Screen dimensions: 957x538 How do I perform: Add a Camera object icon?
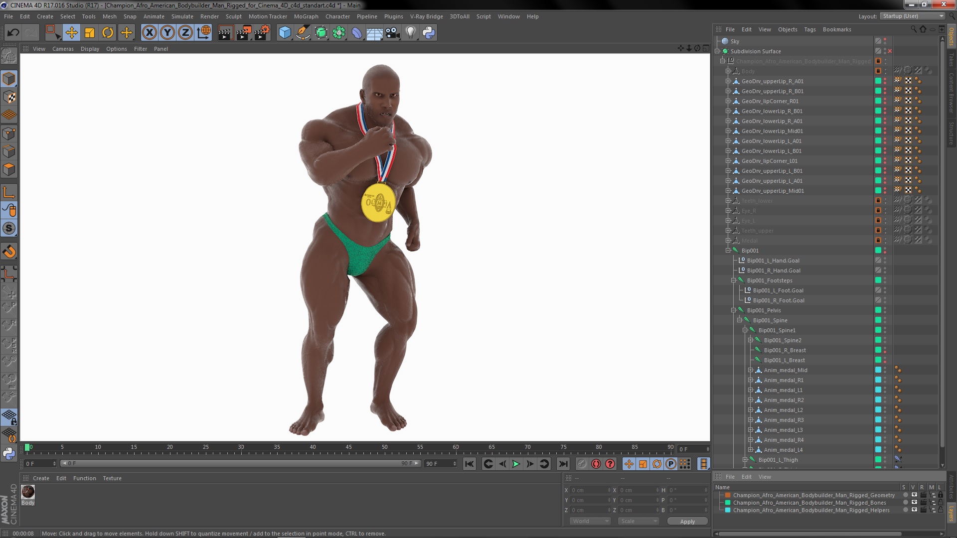(x=393, y=33)
